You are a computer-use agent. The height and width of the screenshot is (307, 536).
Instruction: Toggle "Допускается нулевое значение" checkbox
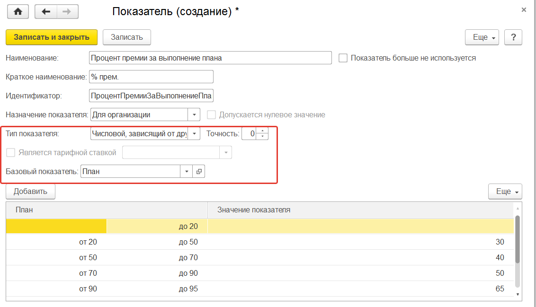coord(212,115)
